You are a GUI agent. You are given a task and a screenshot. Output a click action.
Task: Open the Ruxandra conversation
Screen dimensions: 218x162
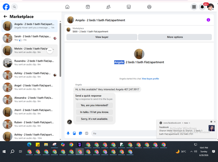[30, 63]
